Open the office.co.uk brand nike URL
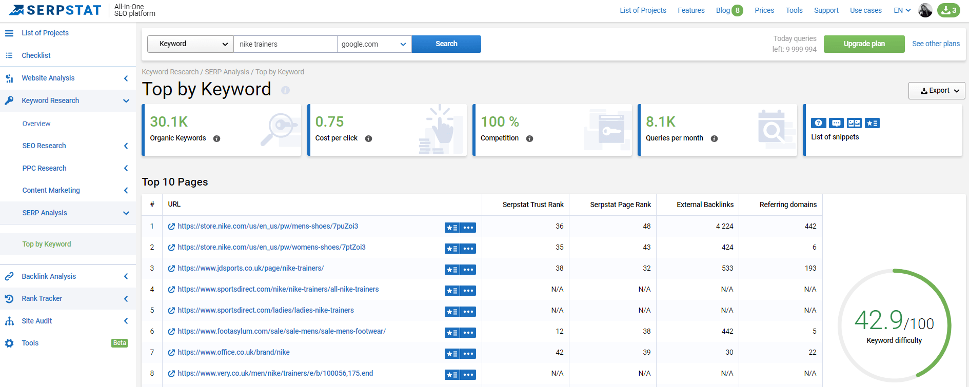 (x=233, y=352)
